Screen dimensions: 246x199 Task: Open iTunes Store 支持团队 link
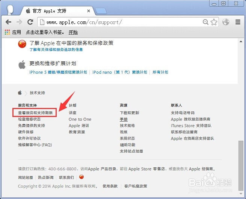(x=191, y=126)
